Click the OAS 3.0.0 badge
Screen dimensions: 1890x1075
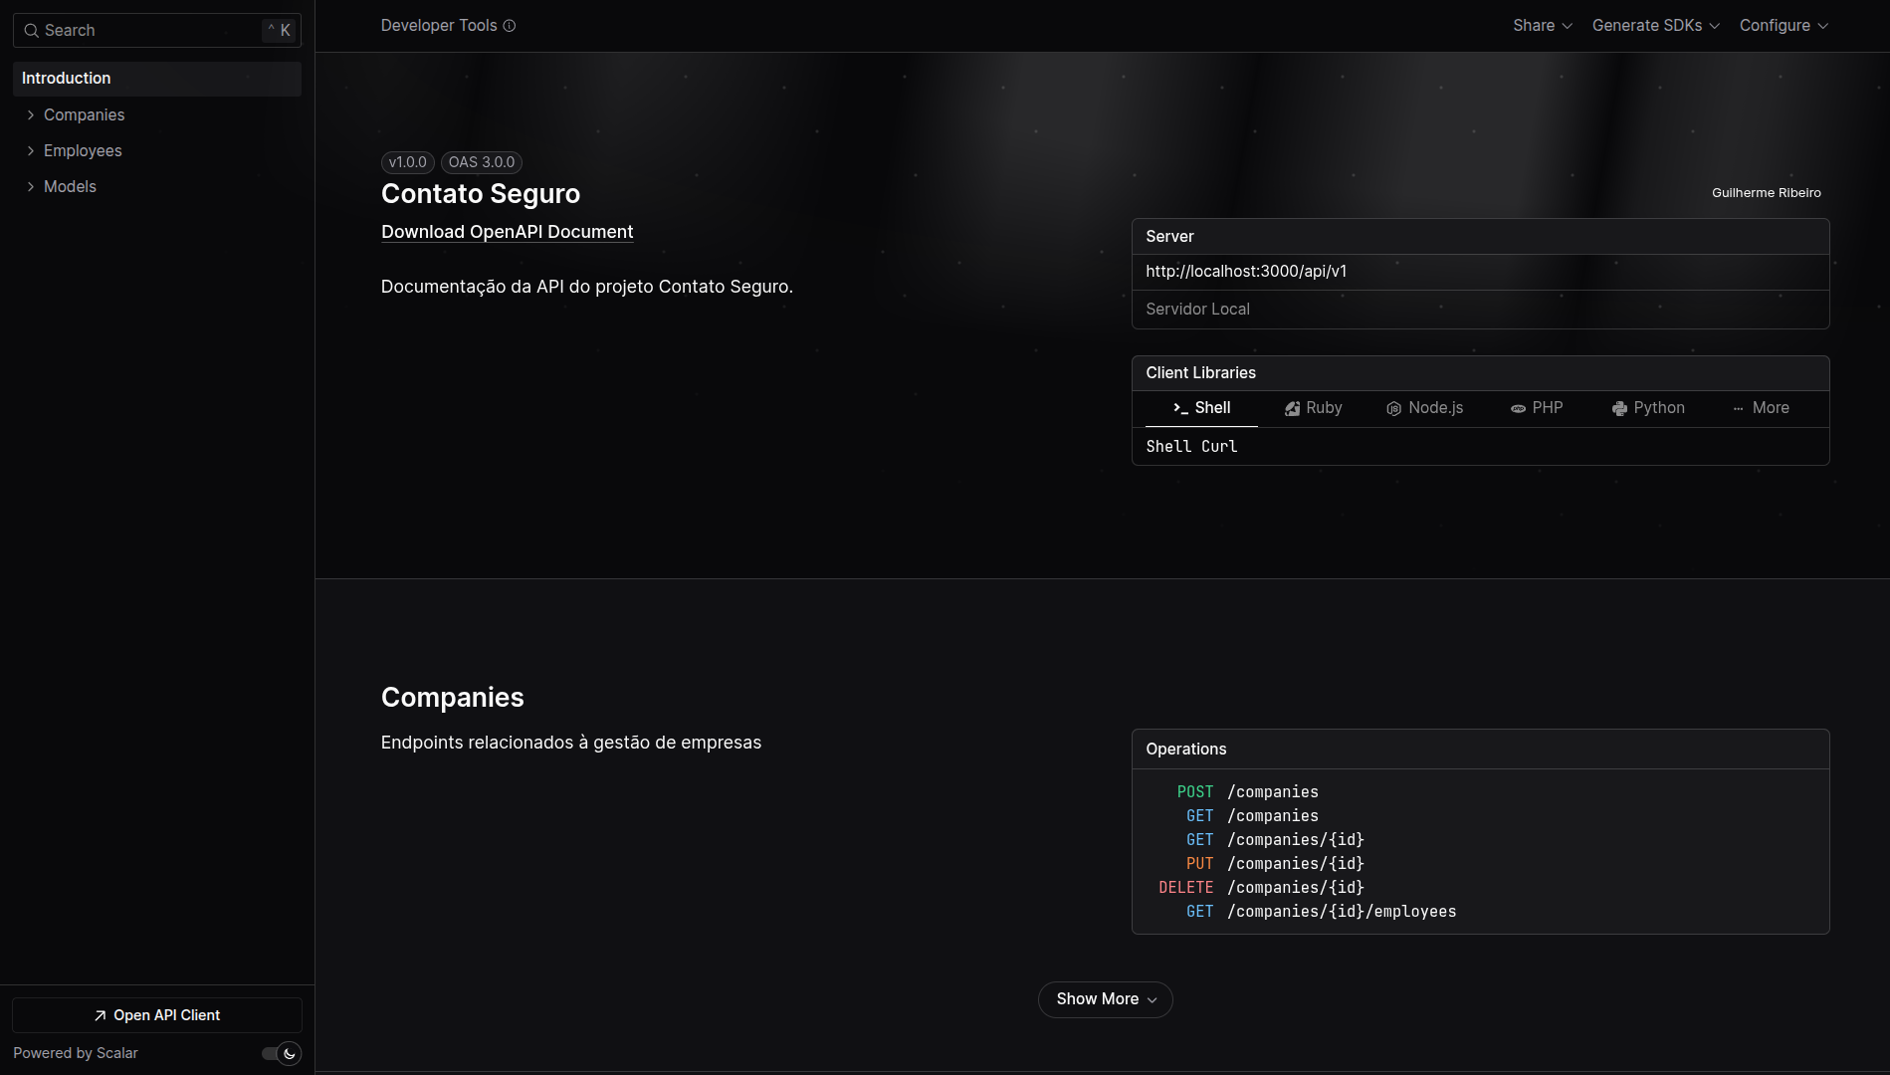coord(482,162)
